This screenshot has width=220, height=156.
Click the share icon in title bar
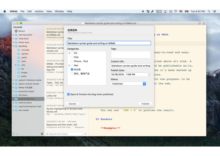pos(204,23)
